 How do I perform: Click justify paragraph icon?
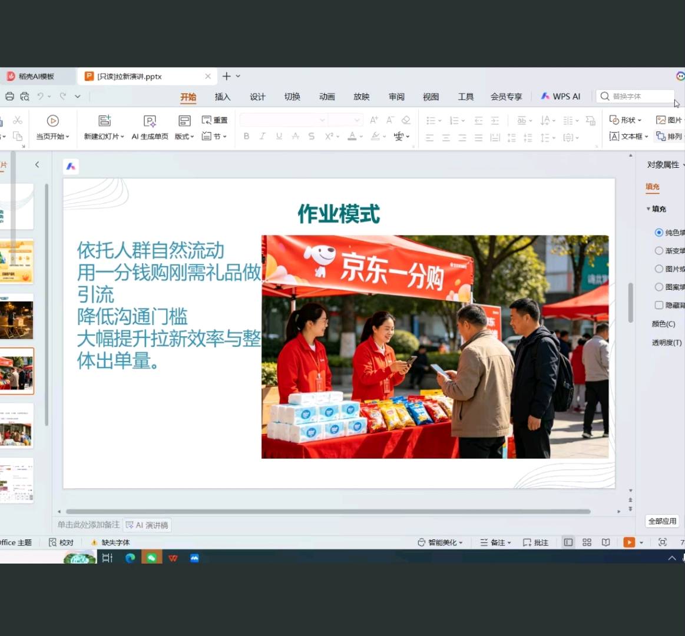point(479,138)
